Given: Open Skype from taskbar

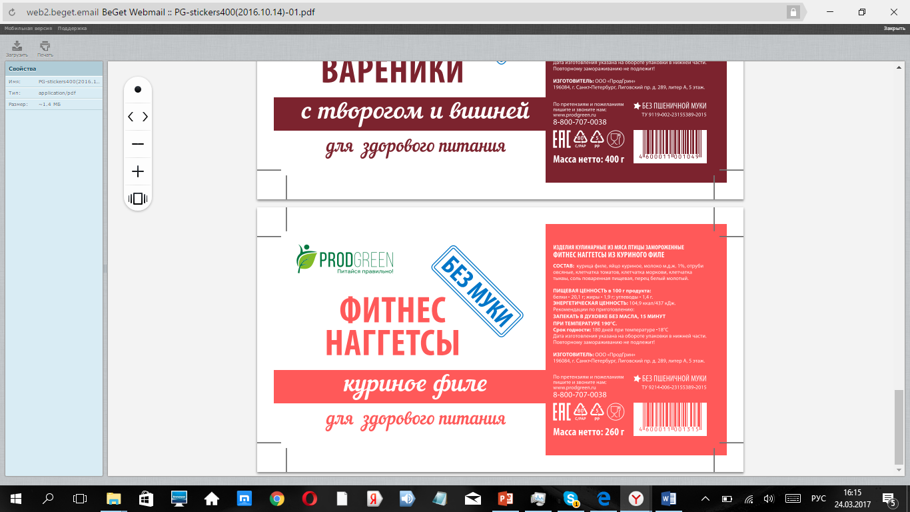Looking at the screenshot, I should pyautogui.click(x=571, y=498).
